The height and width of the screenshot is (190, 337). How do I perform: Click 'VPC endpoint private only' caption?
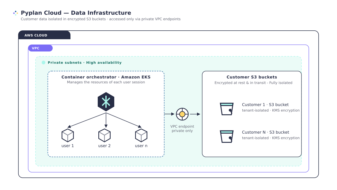(x=182, y=128)
